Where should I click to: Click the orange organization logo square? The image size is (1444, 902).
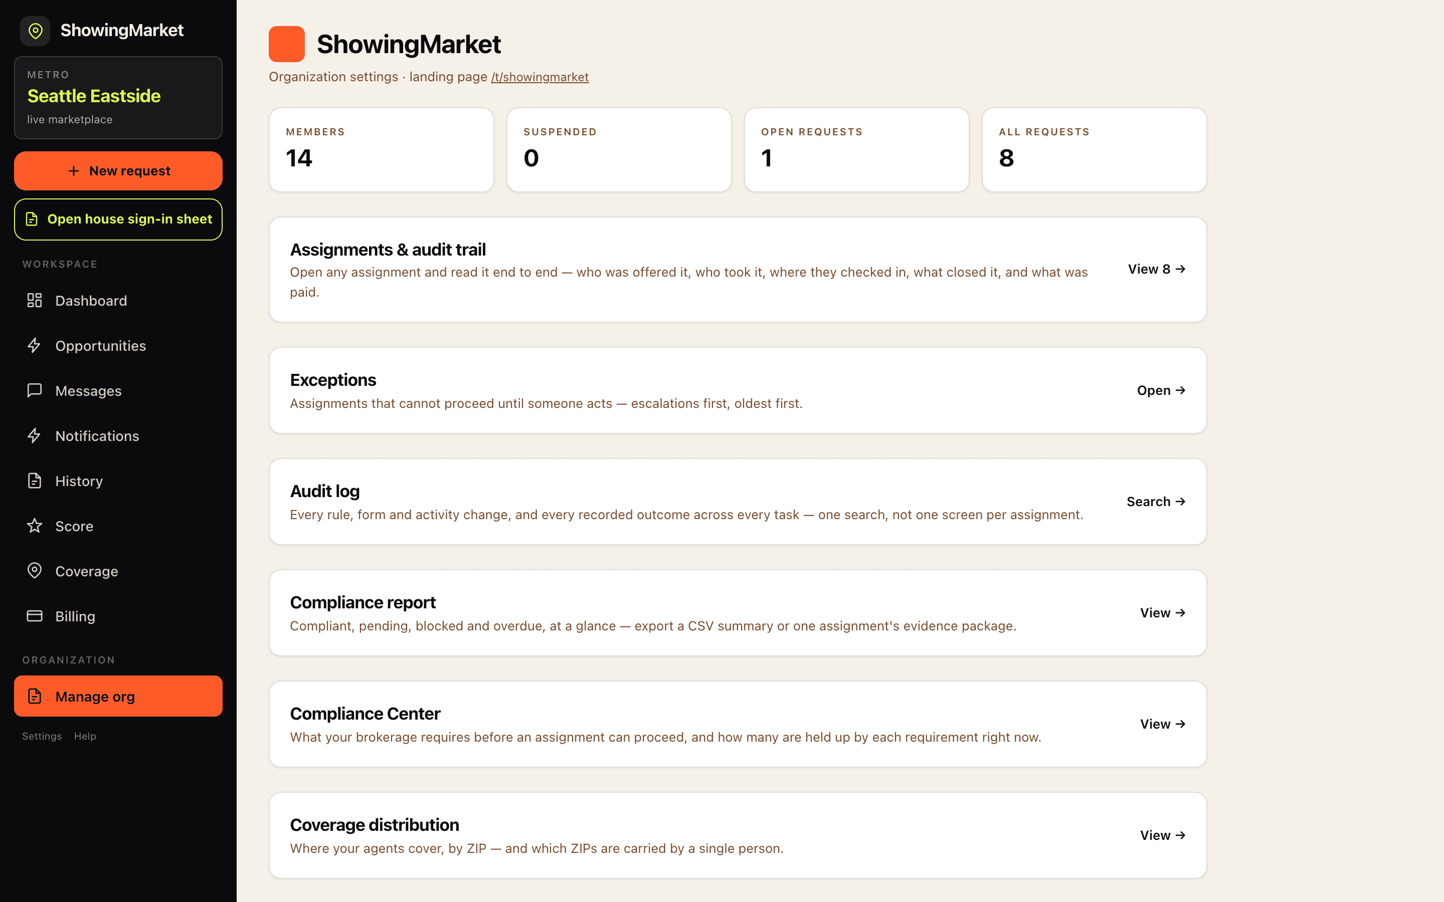click(x=286, y=44)
